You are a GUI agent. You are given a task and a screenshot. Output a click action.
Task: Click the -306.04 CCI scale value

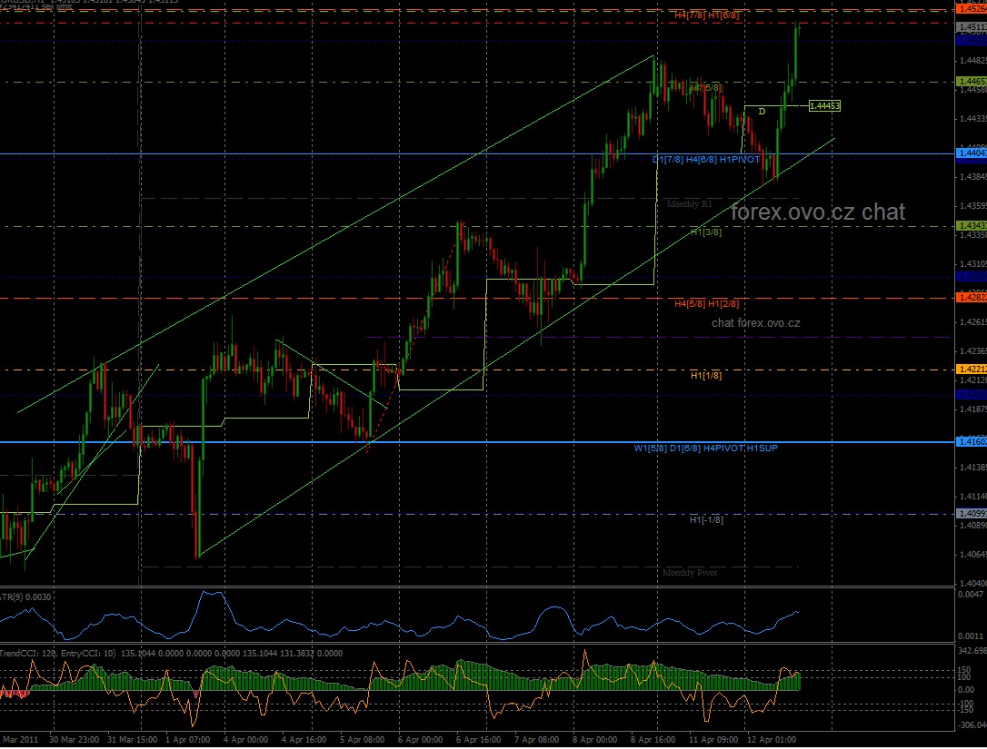point(972,724)
